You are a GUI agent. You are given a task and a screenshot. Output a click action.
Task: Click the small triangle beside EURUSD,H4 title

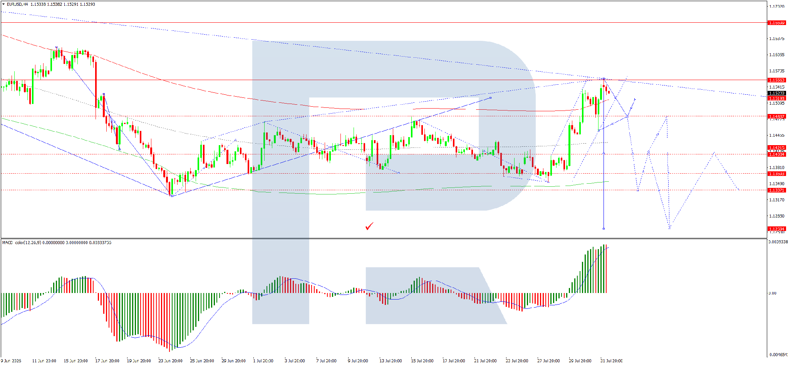[x=3, y=4]
